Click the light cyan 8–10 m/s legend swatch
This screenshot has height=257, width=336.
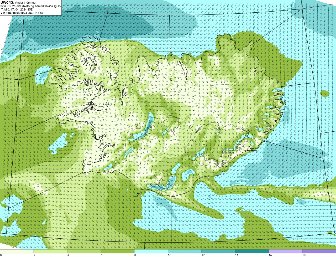coord(151,251)
